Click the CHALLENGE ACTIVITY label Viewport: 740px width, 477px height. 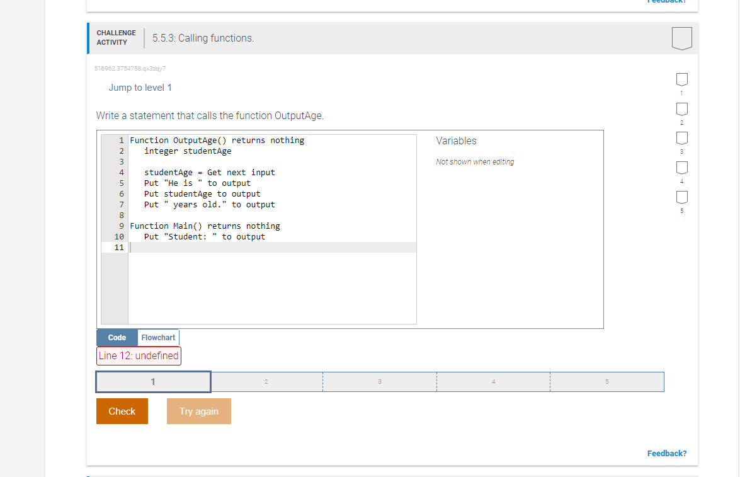click(116, 38)
